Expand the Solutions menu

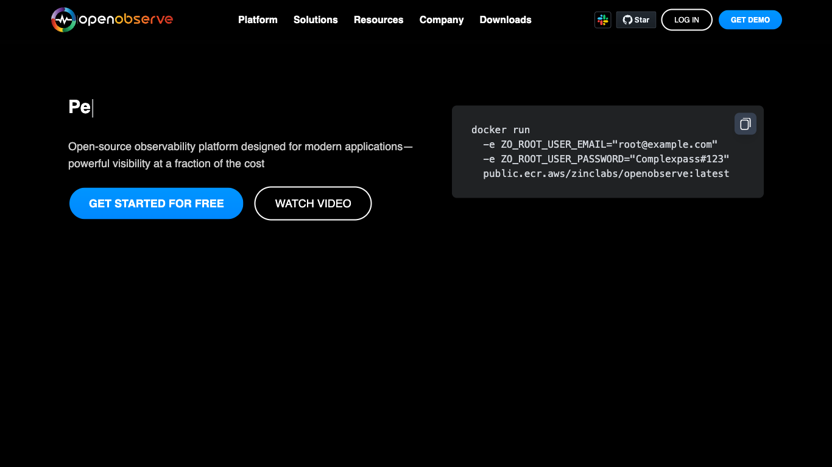pyautogui.click(x=316, y=20)
